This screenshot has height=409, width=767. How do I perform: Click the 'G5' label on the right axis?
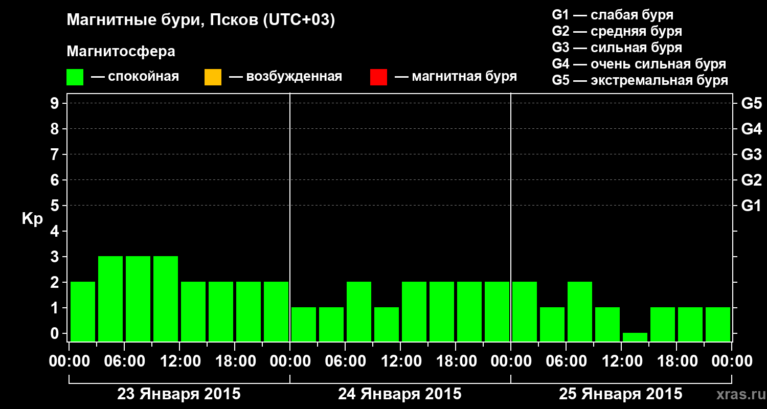pyautogui.click(x=751, y=103)
